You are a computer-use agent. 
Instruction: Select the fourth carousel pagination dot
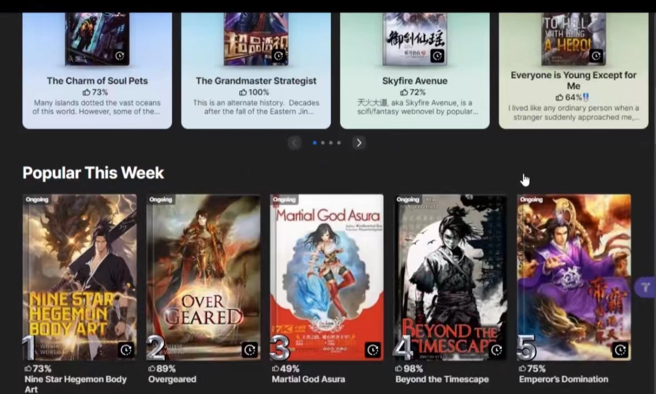tap(339, 142)
